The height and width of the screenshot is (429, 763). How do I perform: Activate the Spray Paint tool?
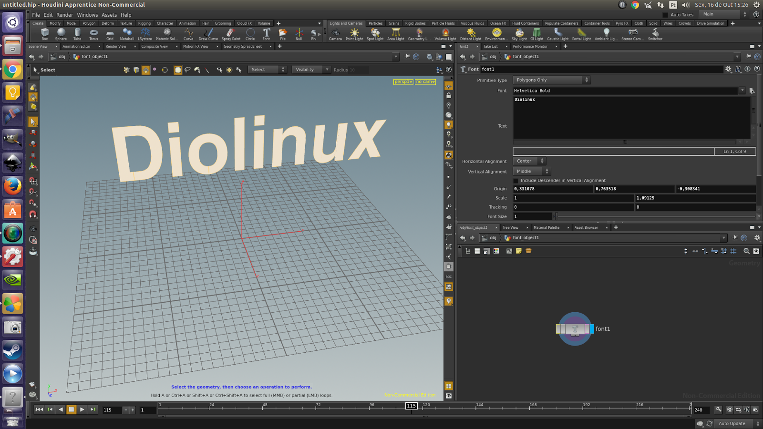tap(231, 34)
